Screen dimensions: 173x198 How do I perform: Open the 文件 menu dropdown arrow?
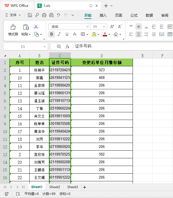(x=20, y=15)
